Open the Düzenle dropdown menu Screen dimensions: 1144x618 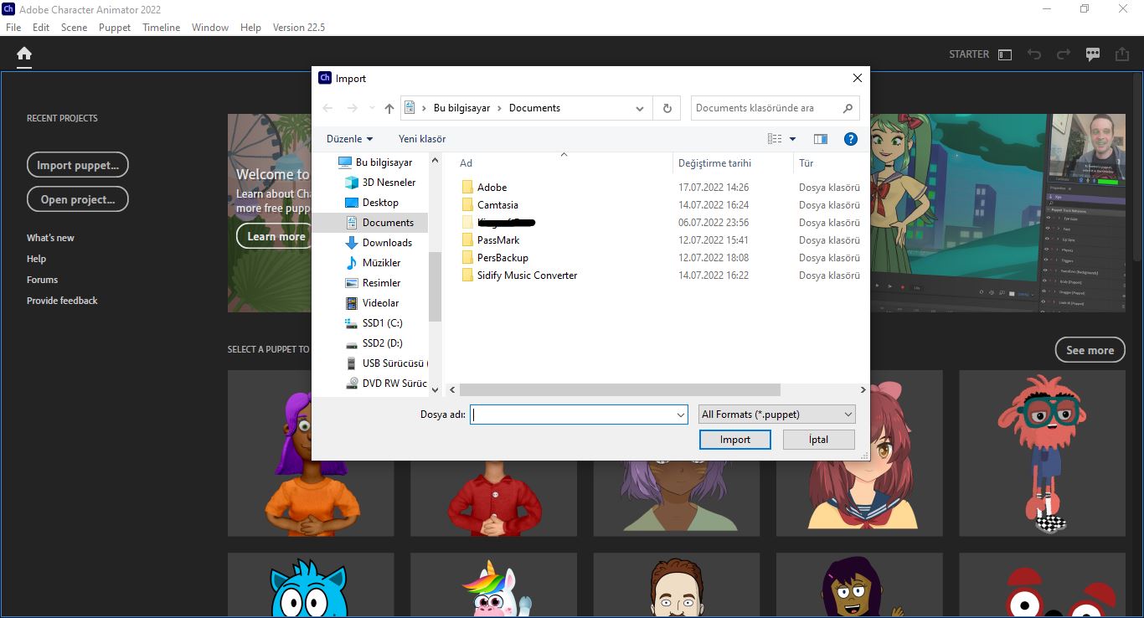(x=350, y=139)
